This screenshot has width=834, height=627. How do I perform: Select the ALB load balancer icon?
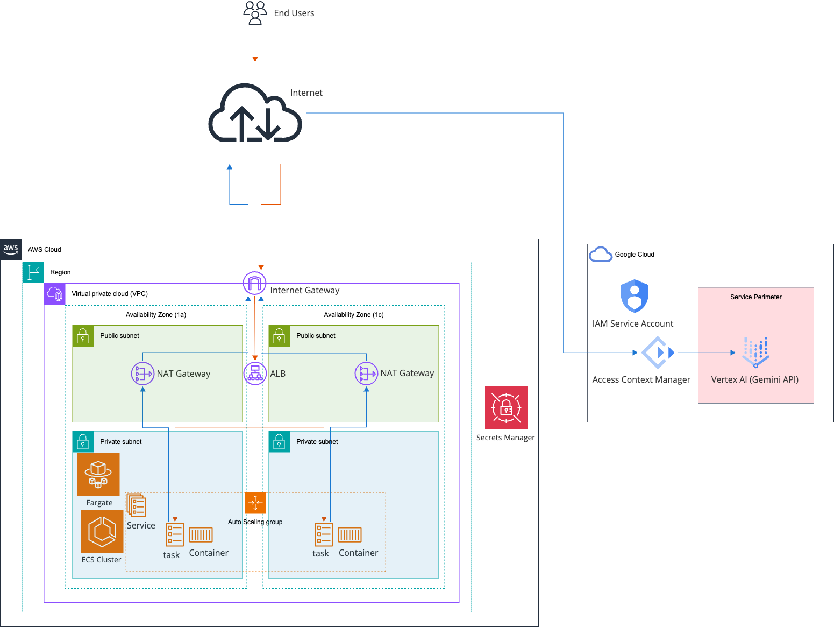pos(255,374)
